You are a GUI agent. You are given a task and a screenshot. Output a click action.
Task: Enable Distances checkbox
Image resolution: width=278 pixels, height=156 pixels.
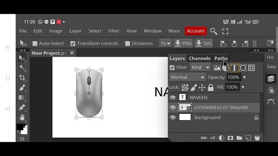[127, 43]
